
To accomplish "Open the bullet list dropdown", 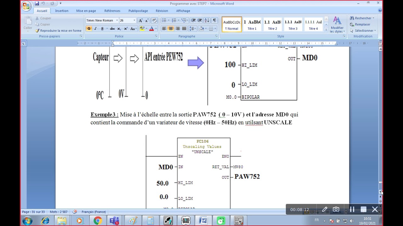I will 168,20.
